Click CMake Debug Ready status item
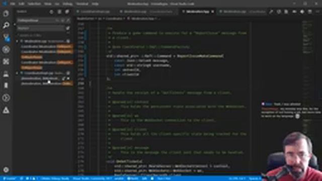Screen dimensions: 322x181 55,178
